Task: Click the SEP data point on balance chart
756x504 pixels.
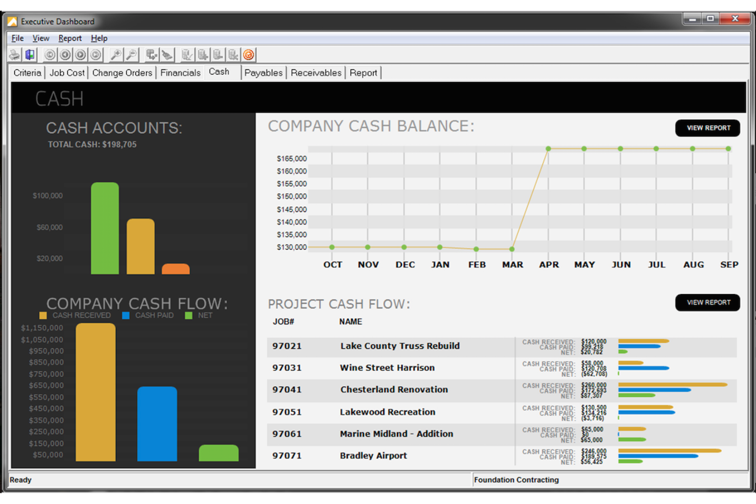Action: 728,149
